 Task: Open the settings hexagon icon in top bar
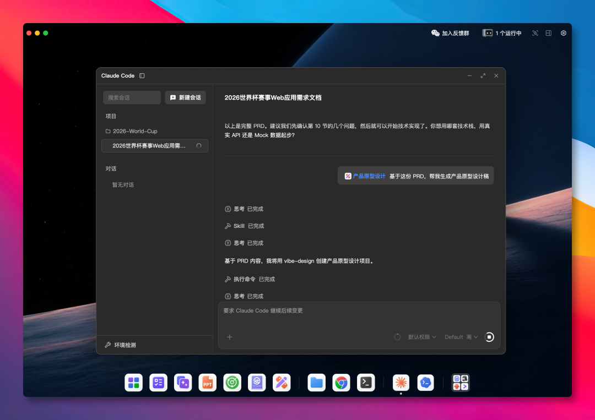coord(564,34)
